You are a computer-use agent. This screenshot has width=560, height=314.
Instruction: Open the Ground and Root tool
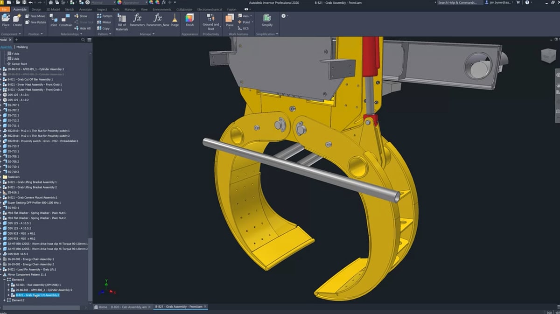[211, 22]
